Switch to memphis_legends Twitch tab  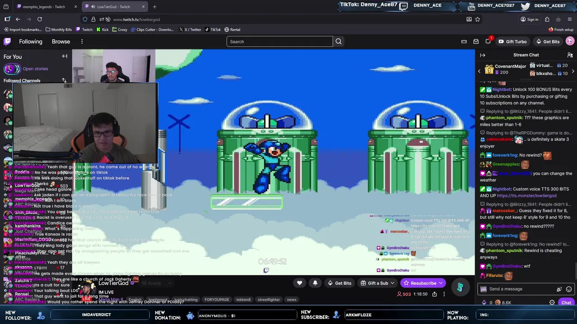pos(45,7)
